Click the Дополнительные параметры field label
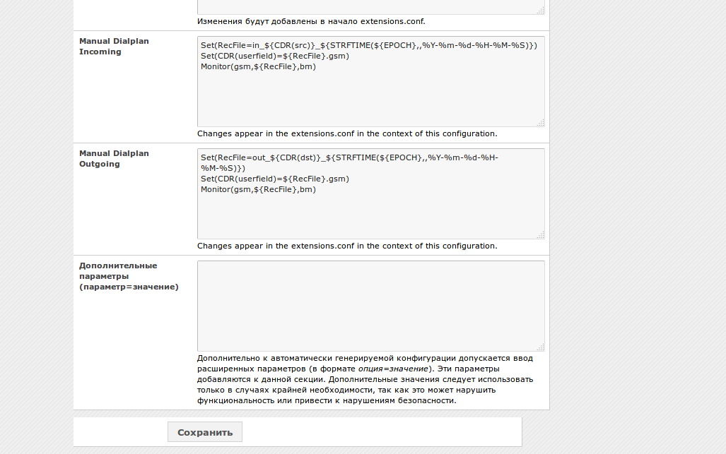 pos(129,276)
